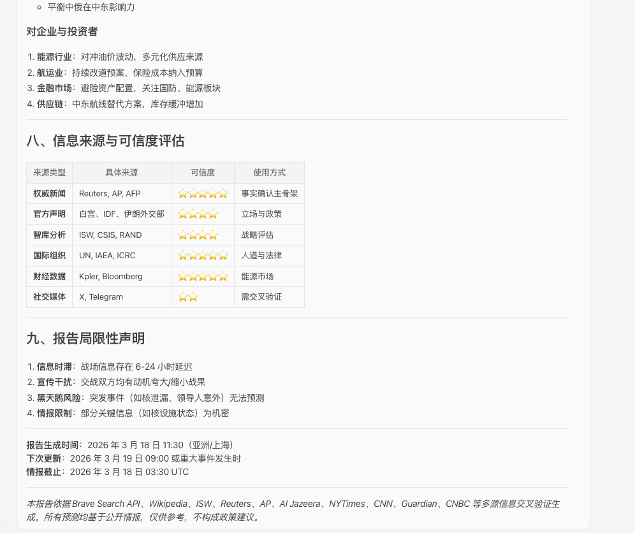635x533 pixels.
Task: Click the second star of 财经数据 rating
Action: pos(193,276)
